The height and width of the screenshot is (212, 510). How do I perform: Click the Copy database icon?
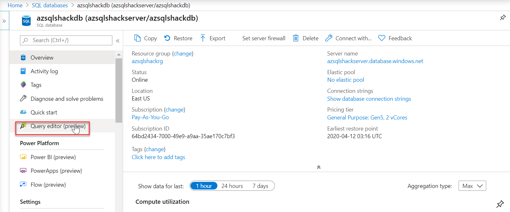click(x=137, y=38)
